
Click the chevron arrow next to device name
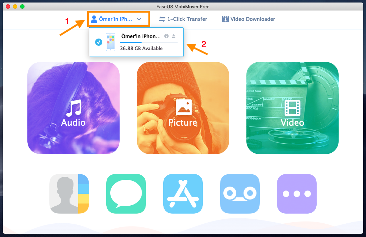(x=139, y=19)
